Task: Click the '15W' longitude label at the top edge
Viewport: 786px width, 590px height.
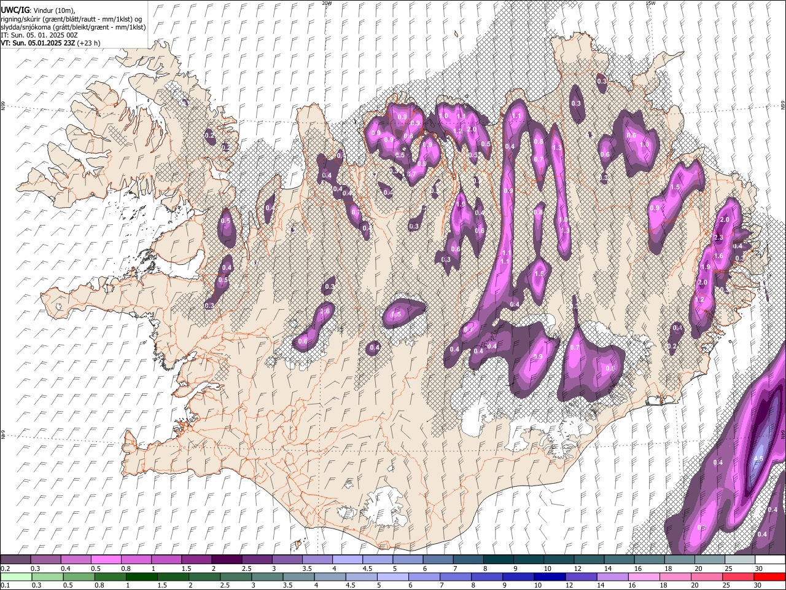Action: 650,3
